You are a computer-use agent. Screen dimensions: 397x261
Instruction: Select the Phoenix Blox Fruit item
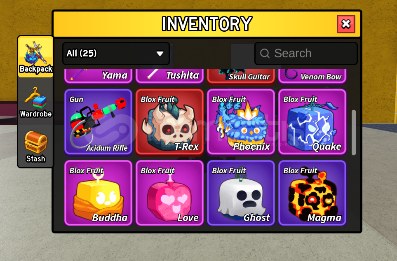(241, 122)
